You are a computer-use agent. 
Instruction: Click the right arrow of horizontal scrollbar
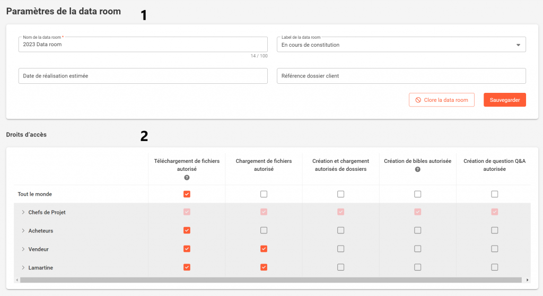click(527, 280)
